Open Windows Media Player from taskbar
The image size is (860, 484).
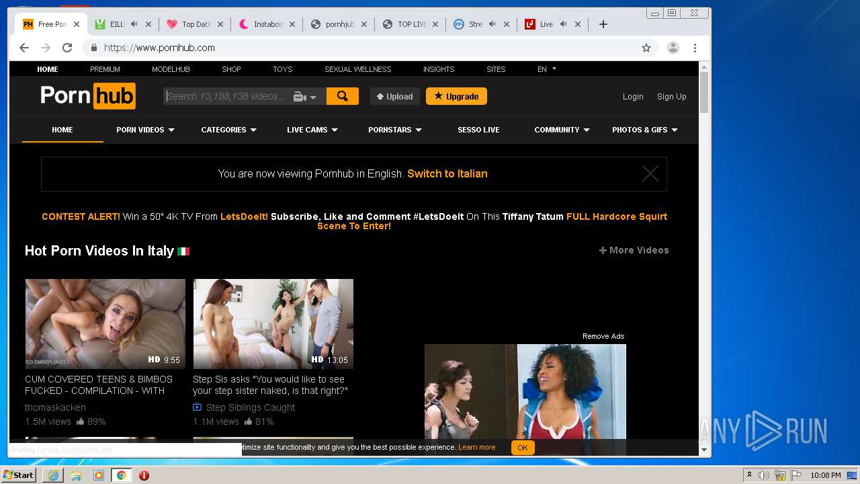(x=99, y=475)
